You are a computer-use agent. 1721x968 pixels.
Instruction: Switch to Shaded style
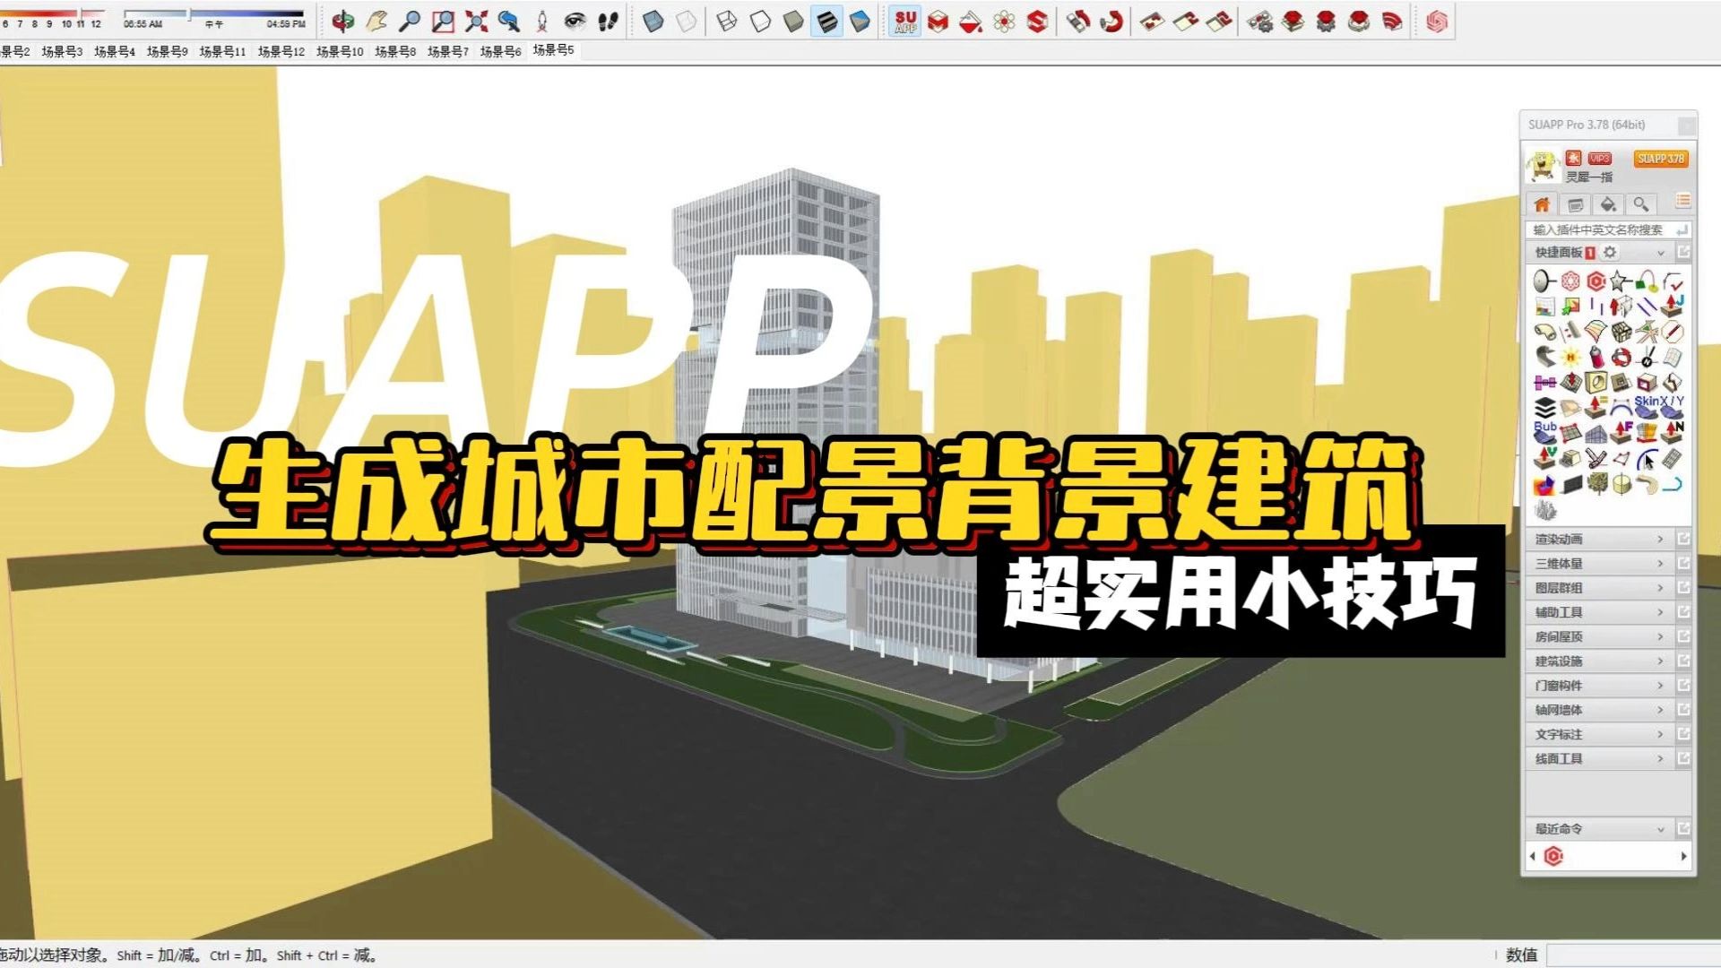click(x=793, y=22)
